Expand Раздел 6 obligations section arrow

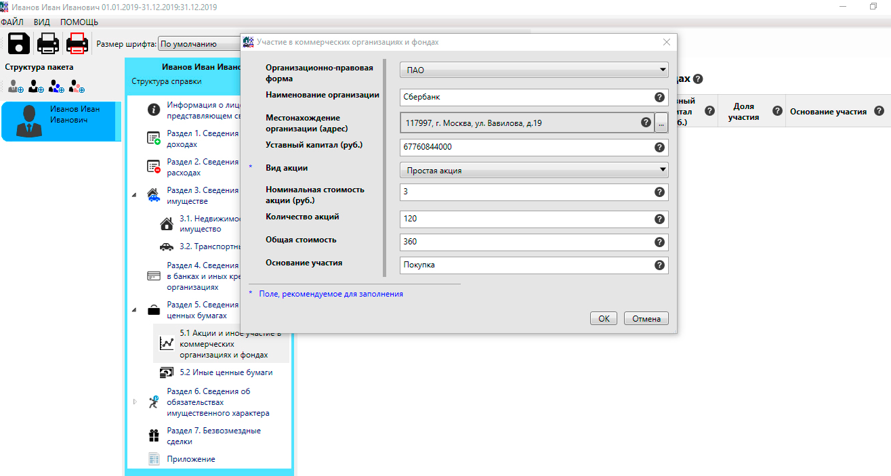tap(134, 402)
